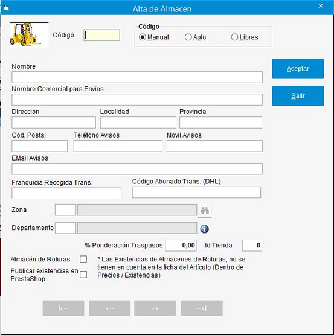Click the grey Departamento description box
This screenshot has height=335, width=334.
137,228
